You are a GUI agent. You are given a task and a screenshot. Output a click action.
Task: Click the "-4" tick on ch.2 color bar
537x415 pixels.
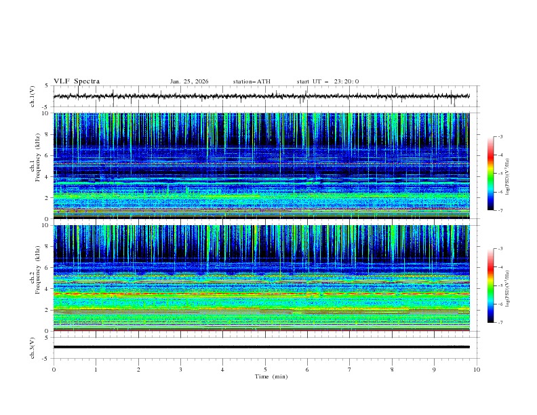tap(500, 267)
